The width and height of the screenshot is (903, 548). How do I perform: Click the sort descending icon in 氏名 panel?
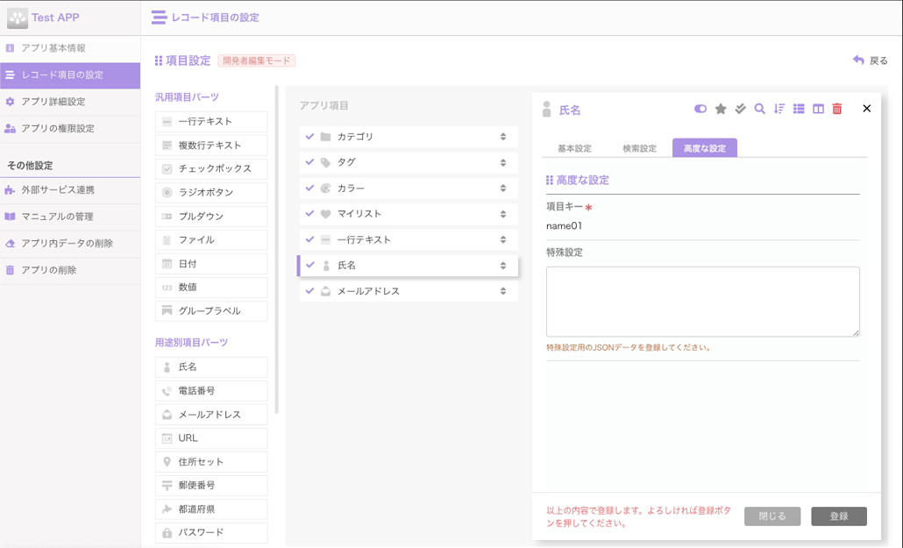pos(779,109)
